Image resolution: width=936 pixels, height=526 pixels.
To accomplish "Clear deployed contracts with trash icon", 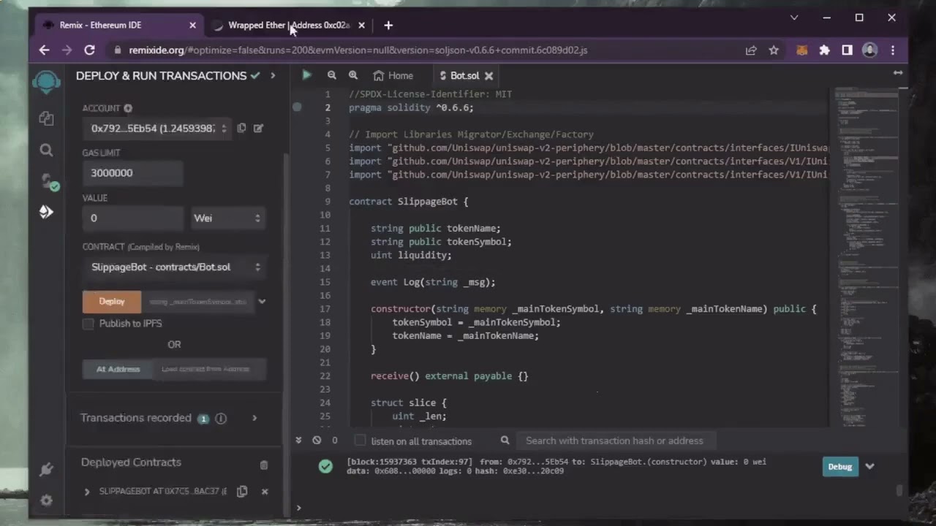I will coord(264,465).
